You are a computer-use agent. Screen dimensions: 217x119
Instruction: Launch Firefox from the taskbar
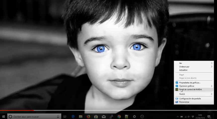point(88,116)
